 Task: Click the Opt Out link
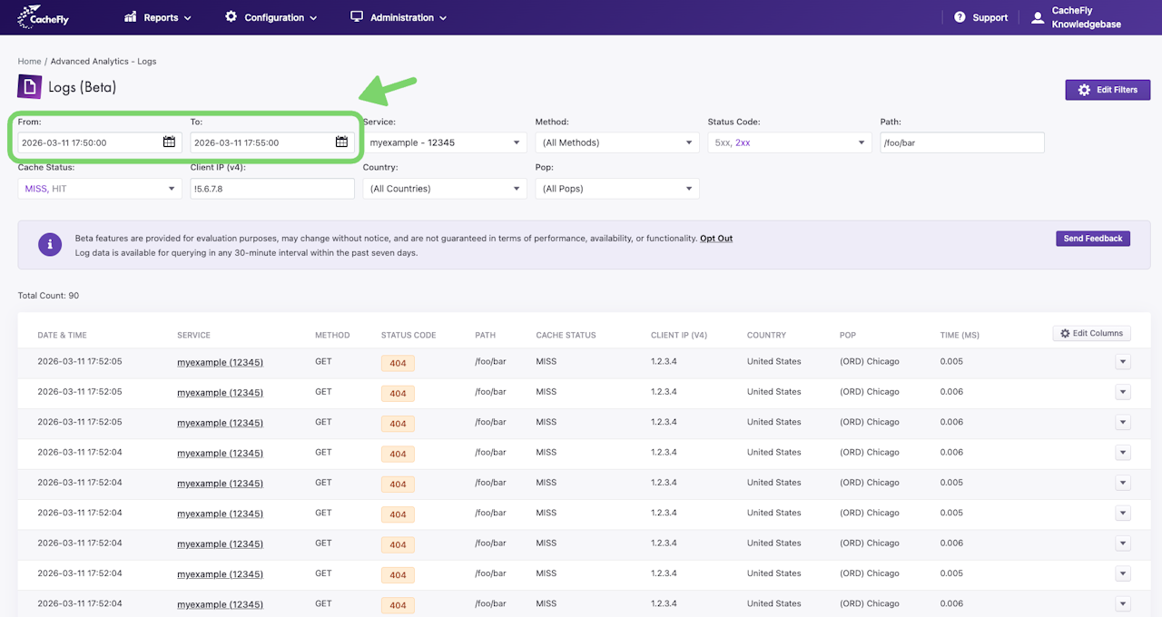715,239
